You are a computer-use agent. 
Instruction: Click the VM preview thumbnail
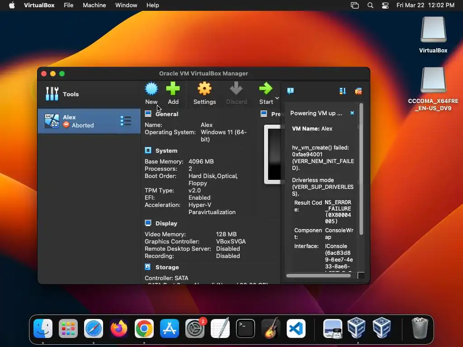tap(272, 154)
